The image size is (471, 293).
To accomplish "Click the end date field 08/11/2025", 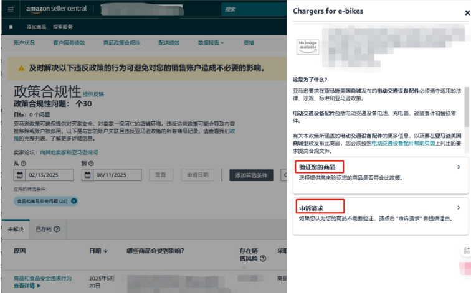I will (x=112, y=175).
